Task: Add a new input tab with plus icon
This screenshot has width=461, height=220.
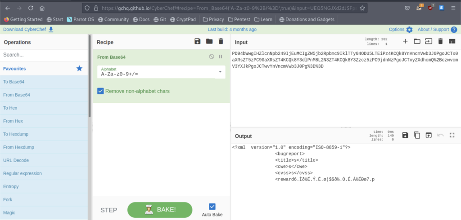Action: [x=405, y=41]
